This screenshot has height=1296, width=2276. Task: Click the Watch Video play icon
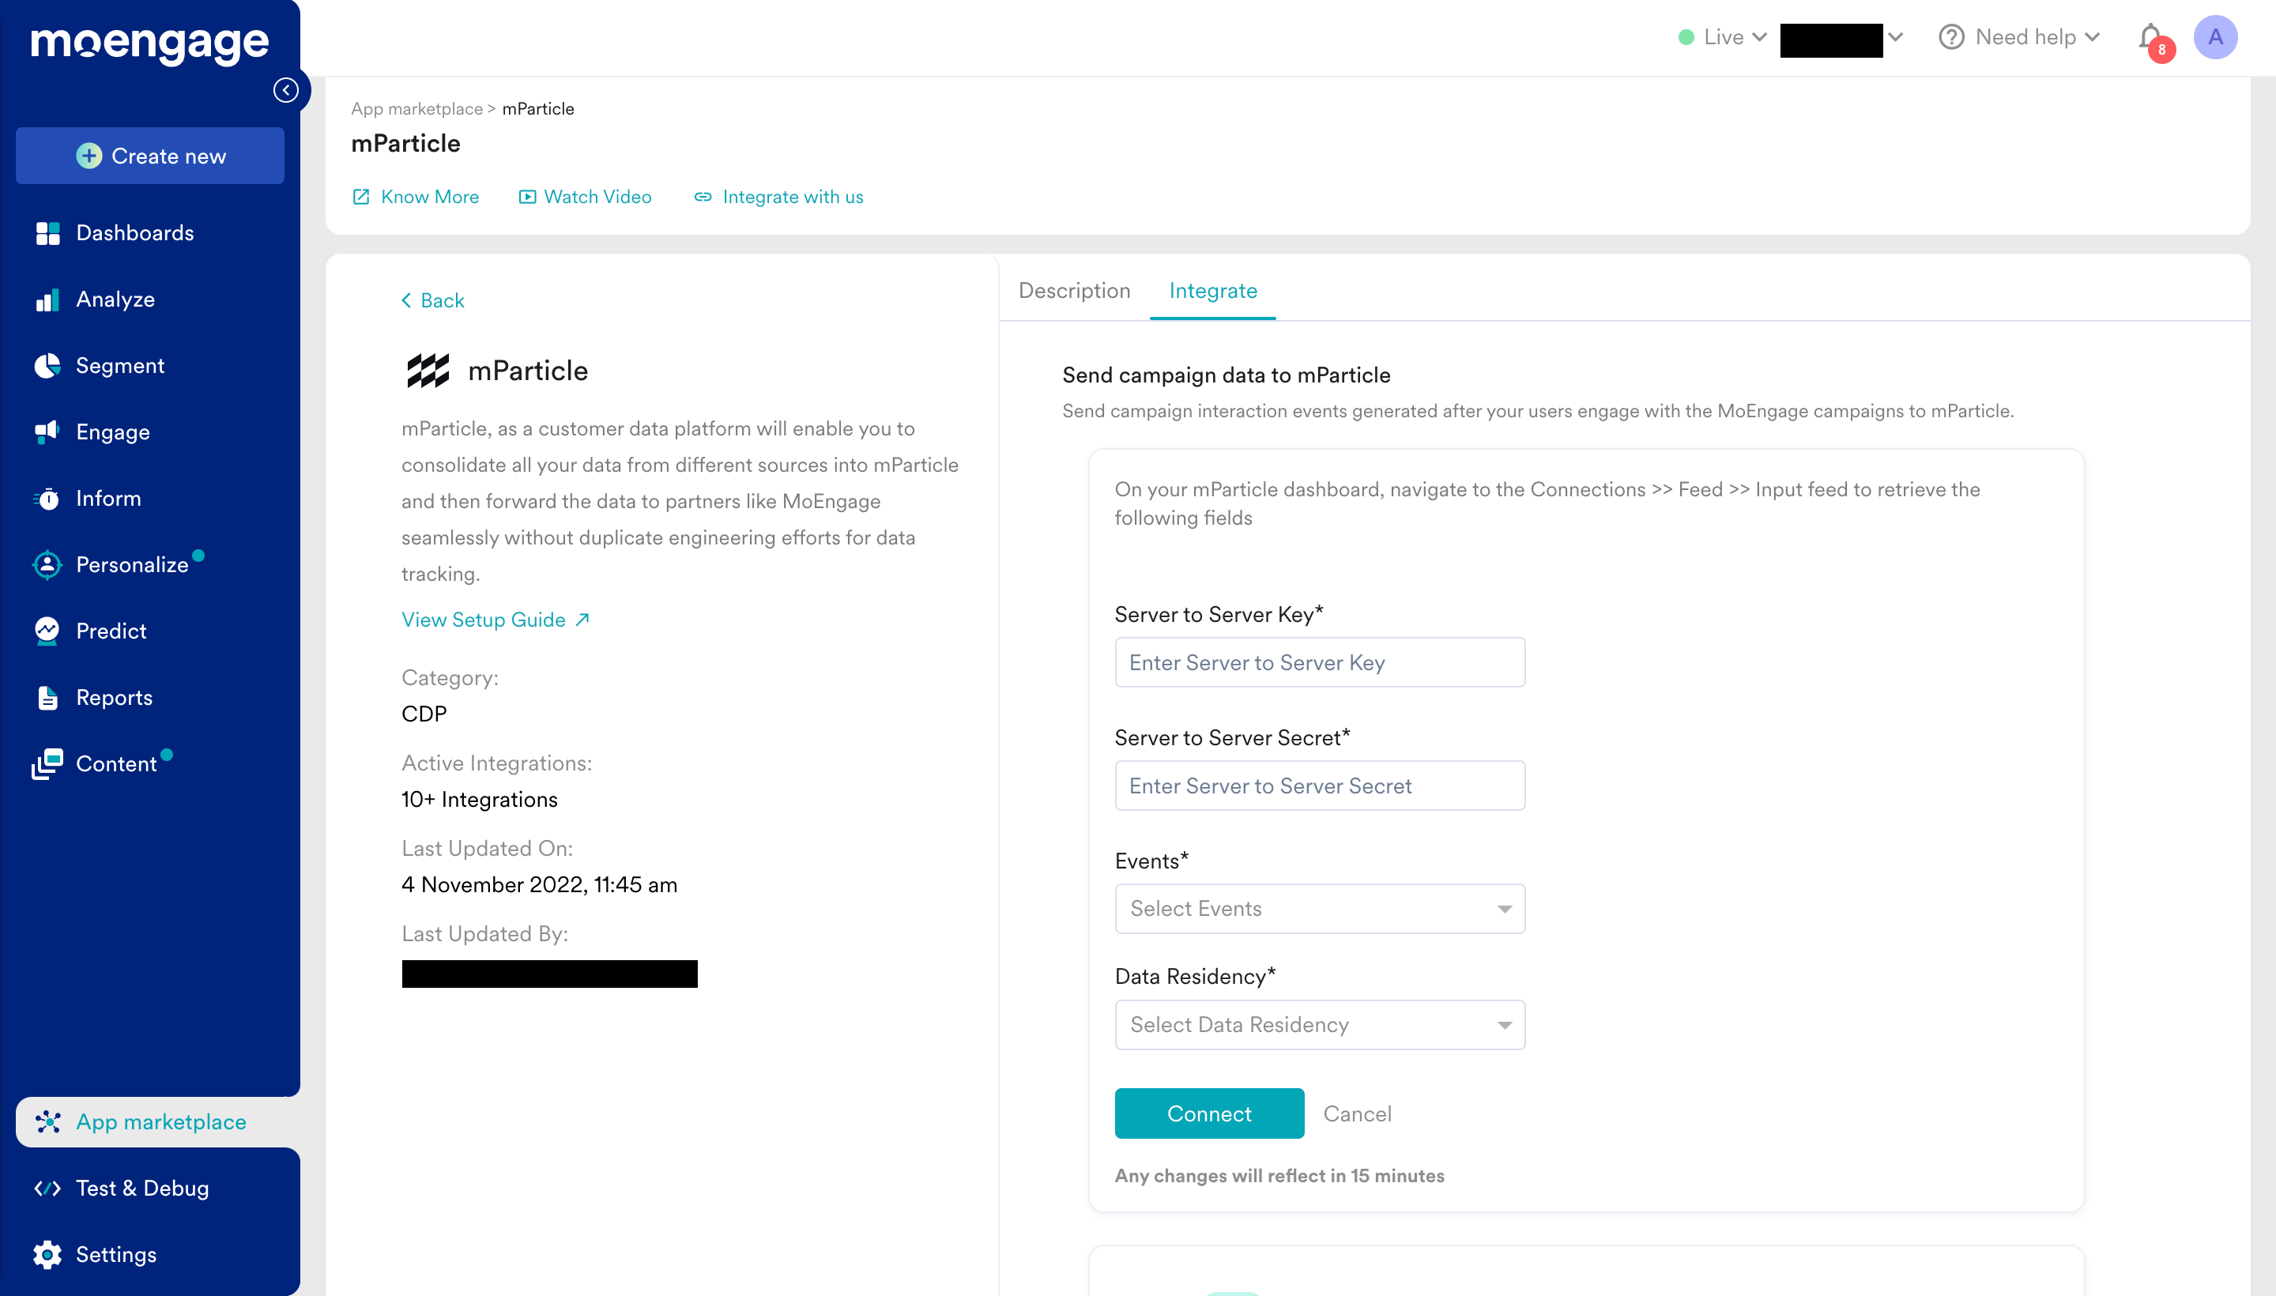(x=528, y=197)
